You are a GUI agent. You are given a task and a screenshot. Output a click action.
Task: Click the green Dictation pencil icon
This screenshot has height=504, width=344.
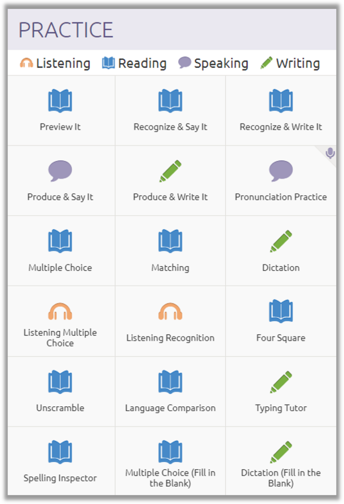(281, 241)
